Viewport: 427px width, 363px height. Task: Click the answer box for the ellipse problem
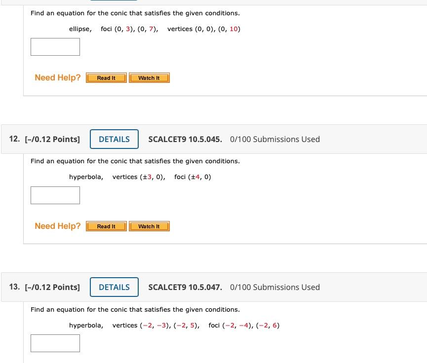pyautogui.click(x=55, y=47)
